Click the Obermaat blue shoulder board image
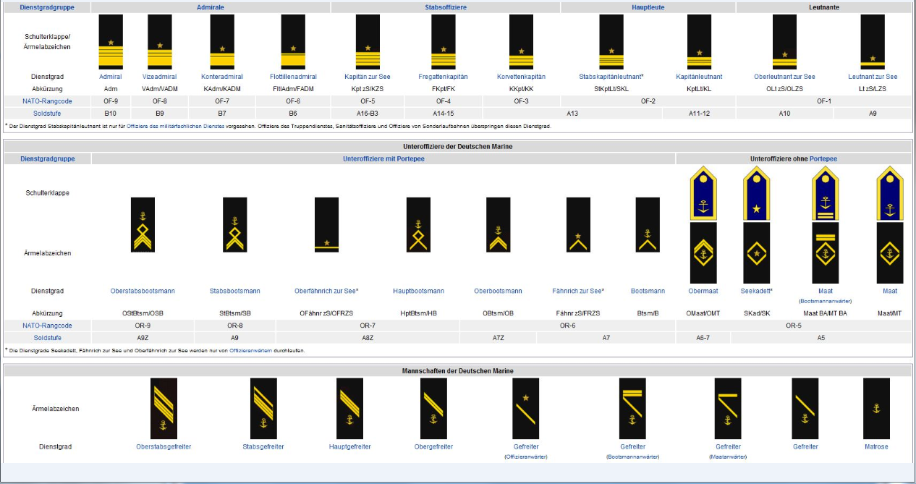 [x=703, y=192]
